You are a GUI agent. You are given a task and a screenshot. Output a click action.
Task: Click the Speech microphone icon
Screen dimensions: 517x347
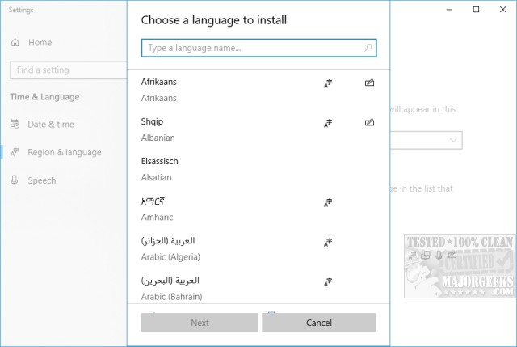[15, 180]
